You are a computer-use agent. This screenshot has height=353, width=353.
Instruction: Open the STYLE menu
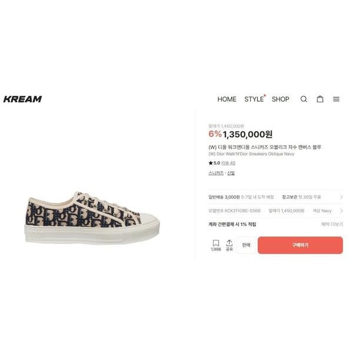coord(254,99)
